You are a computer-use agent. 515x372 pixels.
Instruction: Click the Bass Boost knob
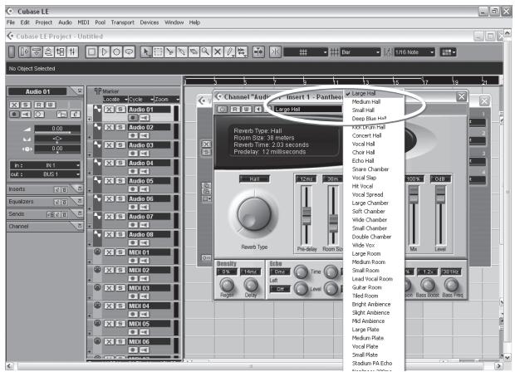coord(428,285)
